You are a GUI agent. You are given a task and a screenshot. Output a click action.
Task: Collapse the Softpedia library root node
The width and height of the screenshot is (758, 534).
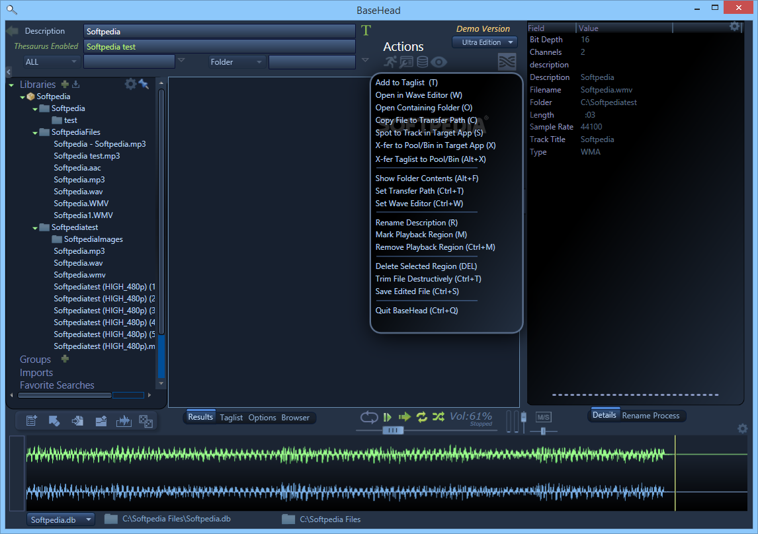click(22, 97)
